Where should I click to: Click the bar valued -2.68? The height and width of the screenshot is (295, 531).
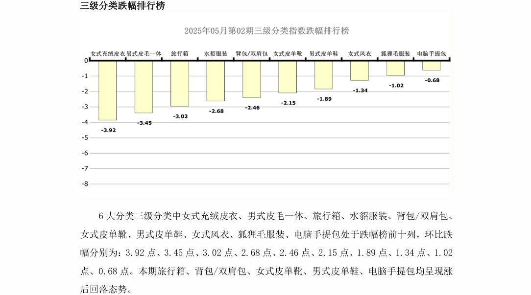click(216, 81)
